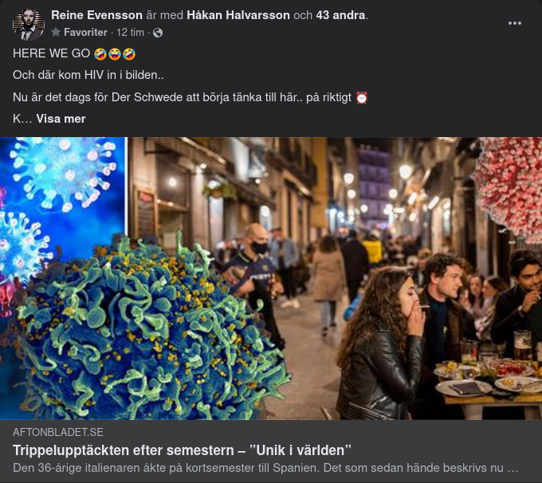This screenshot has height=483, width=542.
Task: Open the Trippelupptäckten article headline
Action: click(183, 450)
